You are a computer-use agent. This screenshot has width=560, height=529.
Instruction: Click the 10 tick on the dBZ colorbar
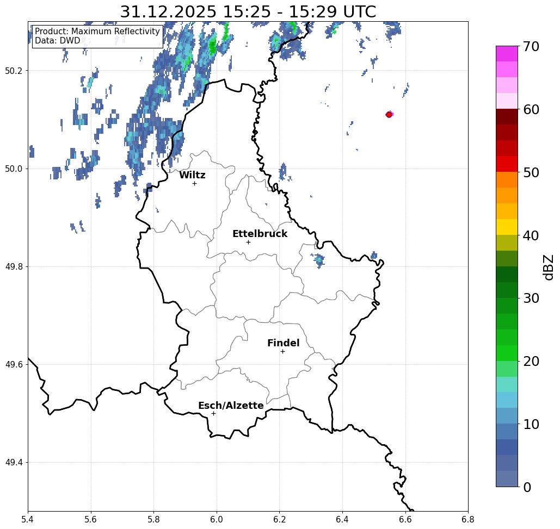[x=531, y=424]
